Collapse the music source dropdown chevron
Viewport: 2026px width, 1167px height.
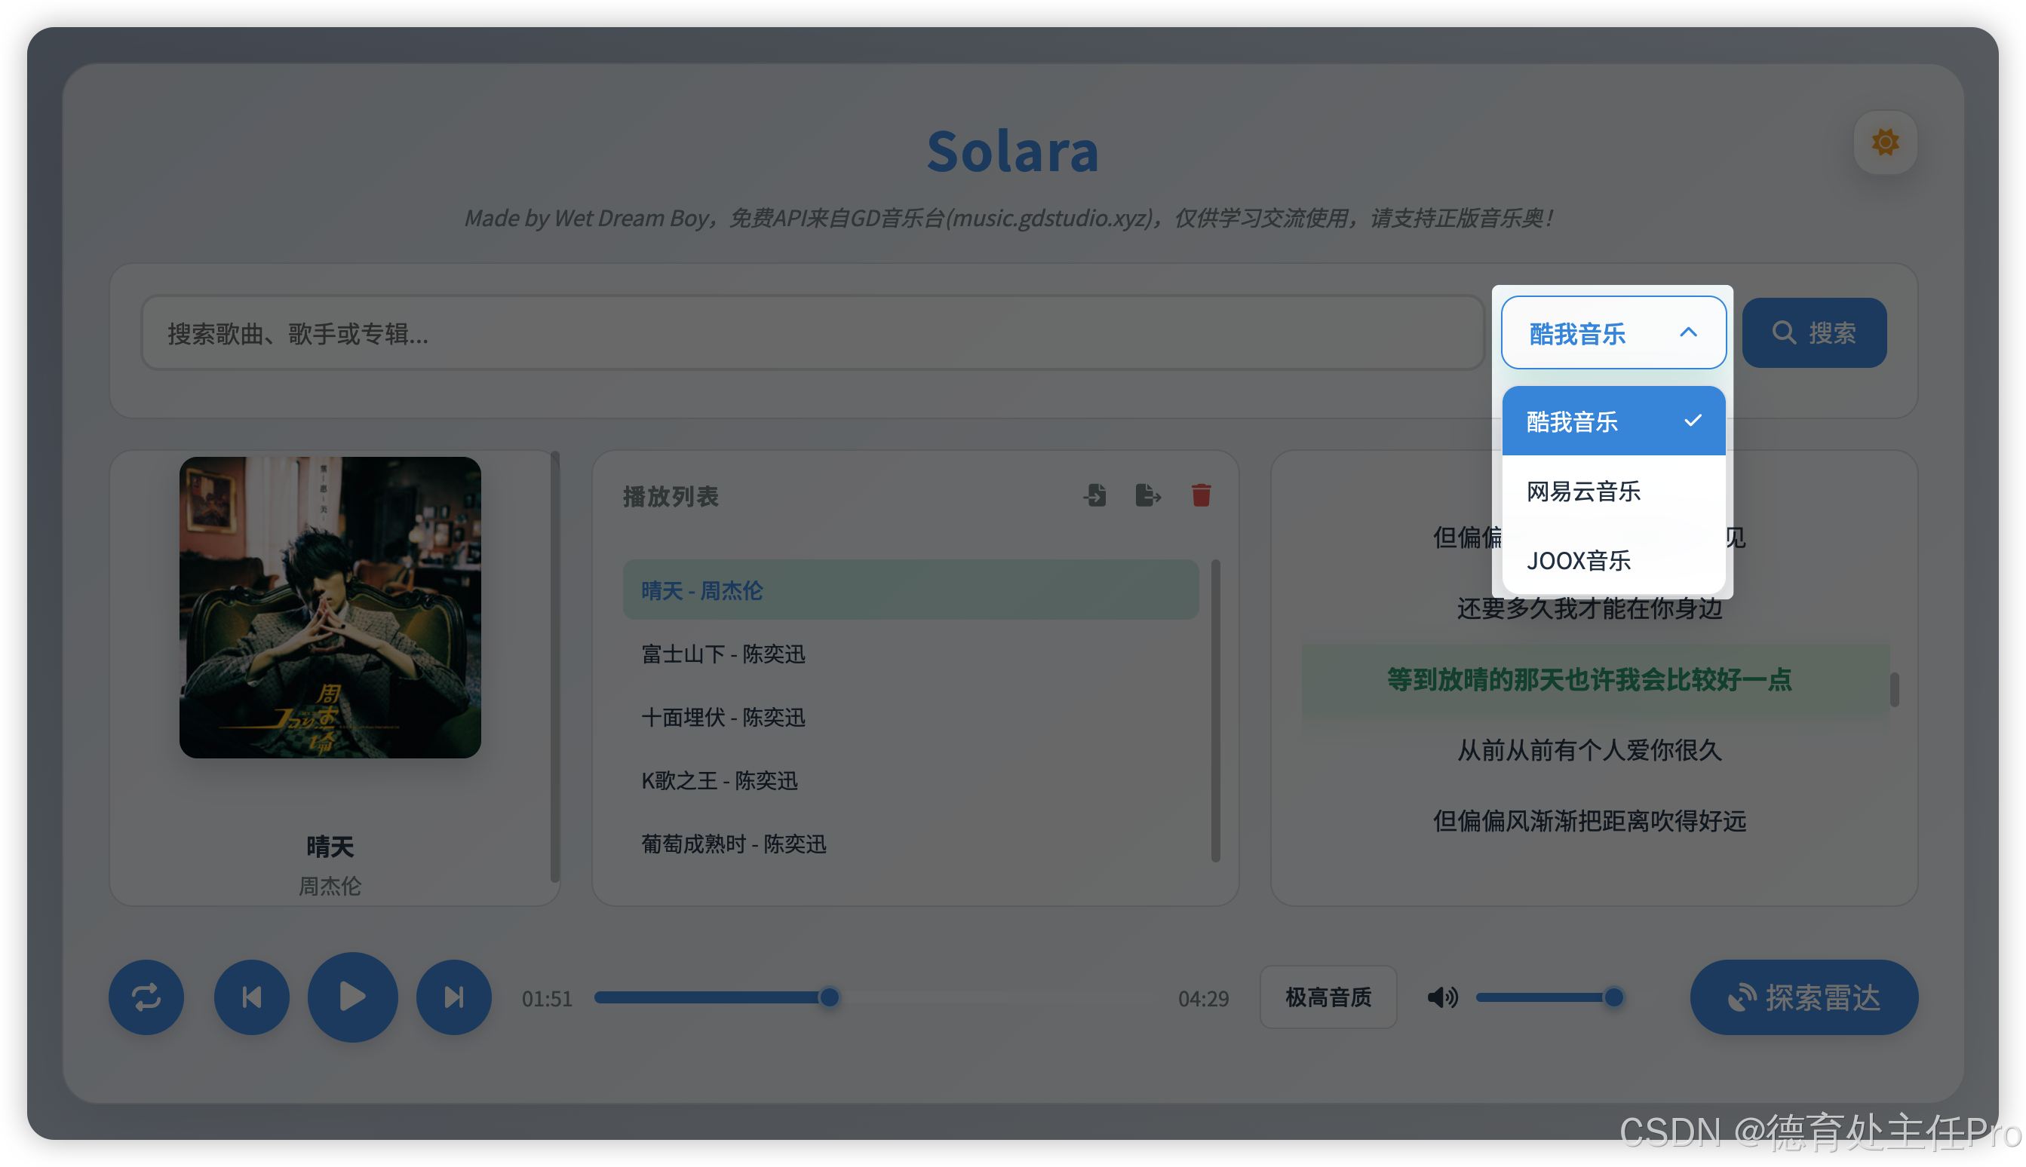click(x=1689, y=332)
